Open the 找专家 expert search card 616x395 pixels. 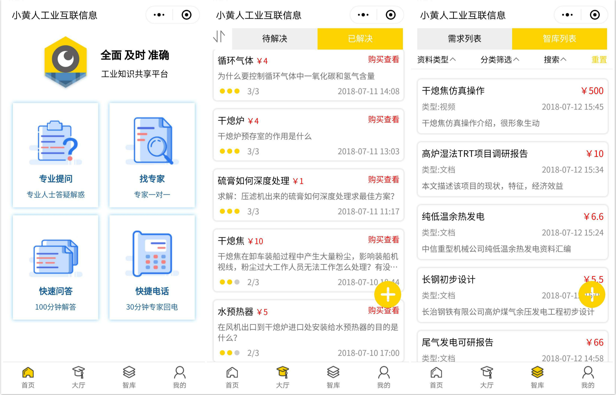click(152, 155)
